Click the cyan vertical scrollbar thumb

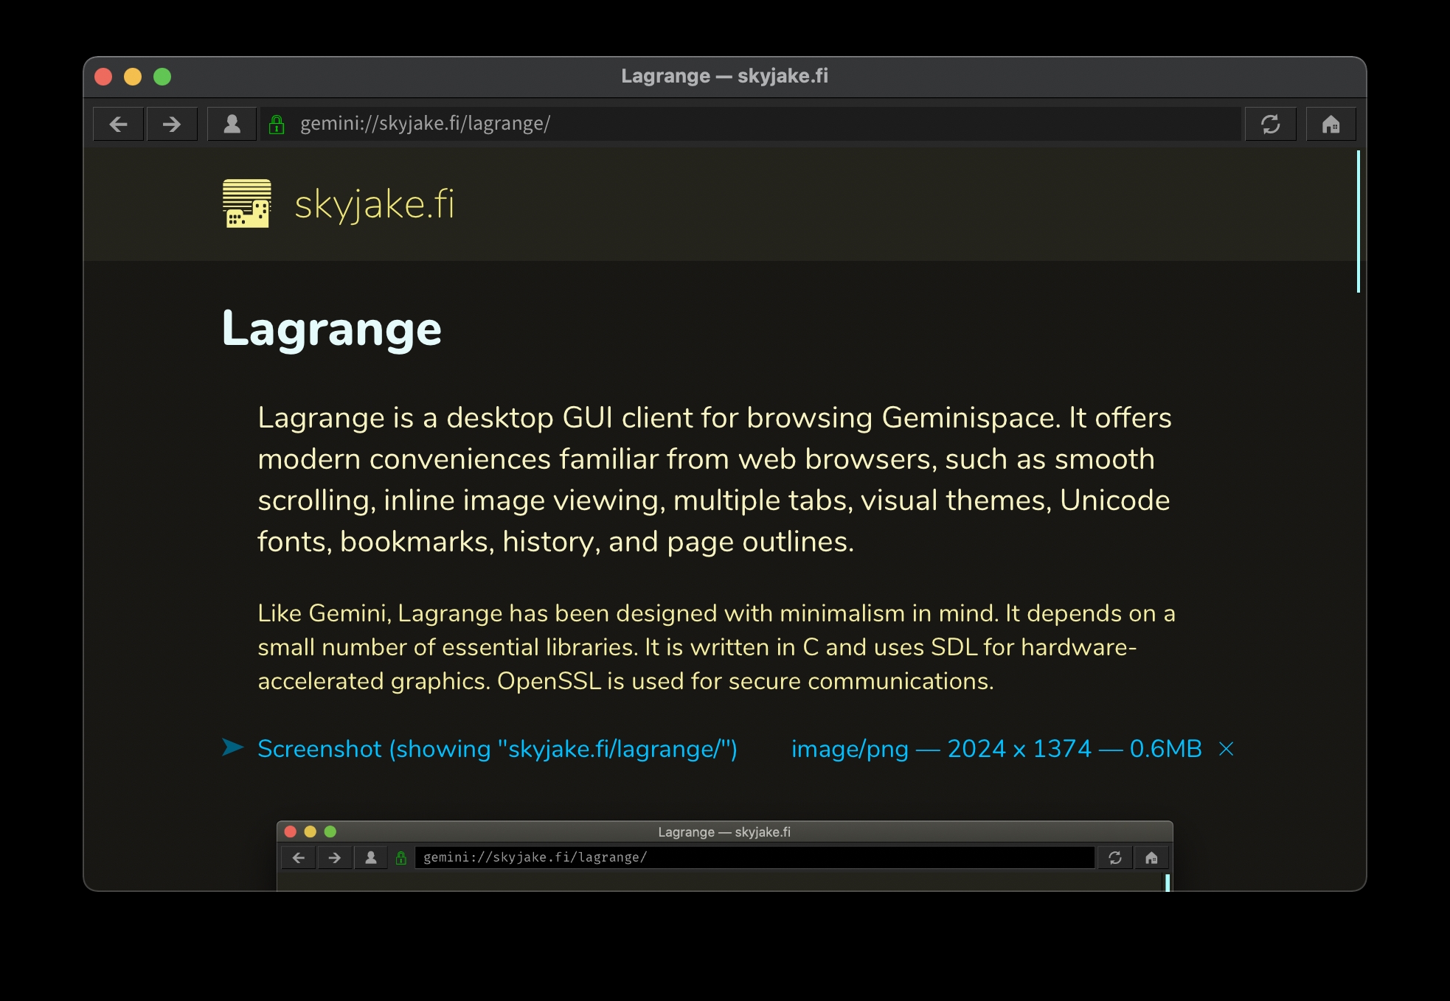pyautogui.click(x=1358, y=221)
